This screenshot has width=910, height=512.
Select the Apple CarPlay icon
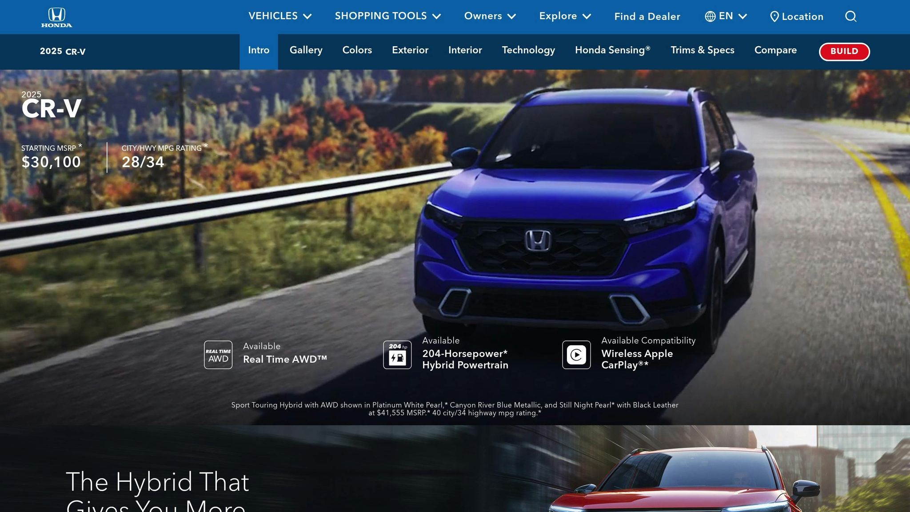pyautogui.click(x=576, y=355)
